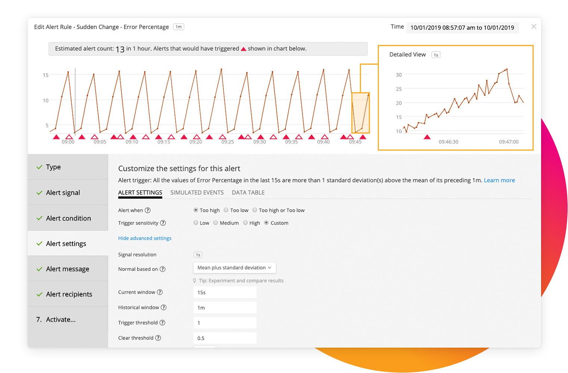Select Too high or Too low option
The height and width of the screenshot is (373, 568).
(255, 210)
